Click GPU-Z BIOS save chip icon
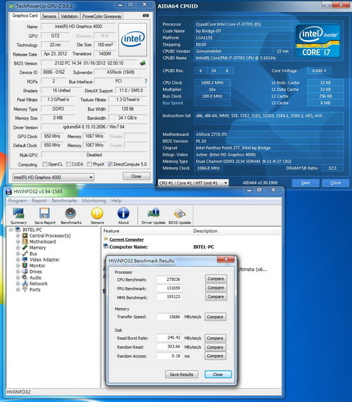The width and height of the screenshot is (352, 402). [x=143, y=63]
